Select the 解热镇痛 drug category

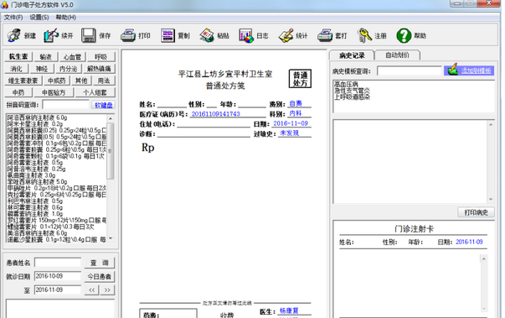click(x=99, y=69)
